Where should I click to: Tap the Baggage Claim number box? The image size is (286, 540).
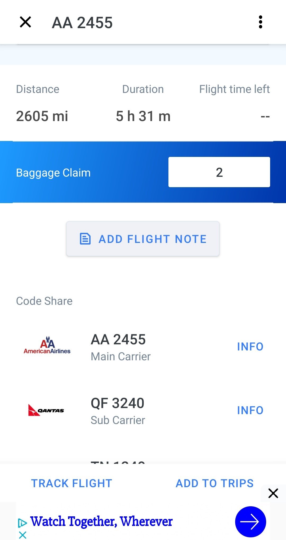(219, 172)
